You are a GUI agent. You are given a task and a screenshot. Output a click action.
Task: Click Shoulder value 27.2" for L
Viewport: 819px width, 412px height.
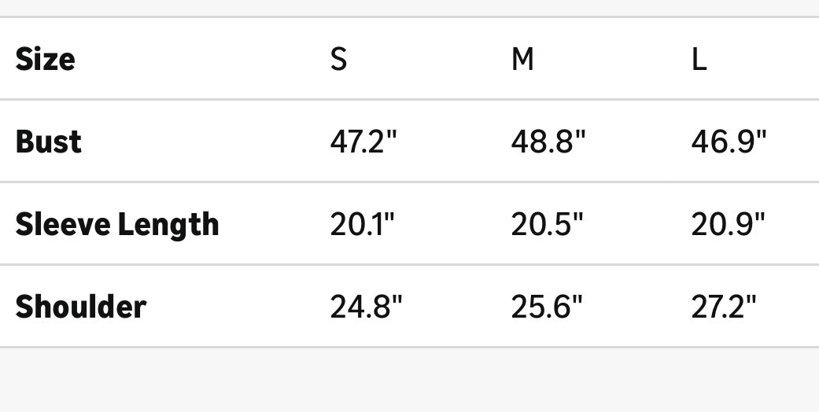point(724,307)
